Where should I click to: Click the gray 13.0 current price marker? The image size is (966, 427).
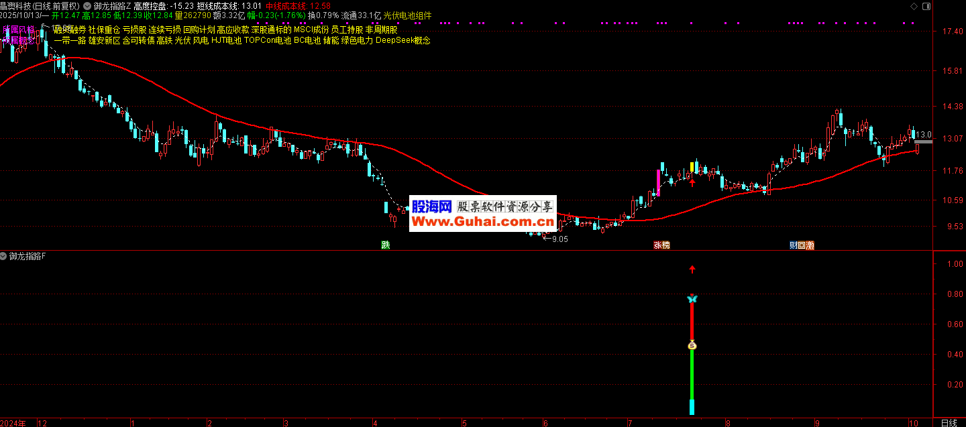tap(924, 135)
